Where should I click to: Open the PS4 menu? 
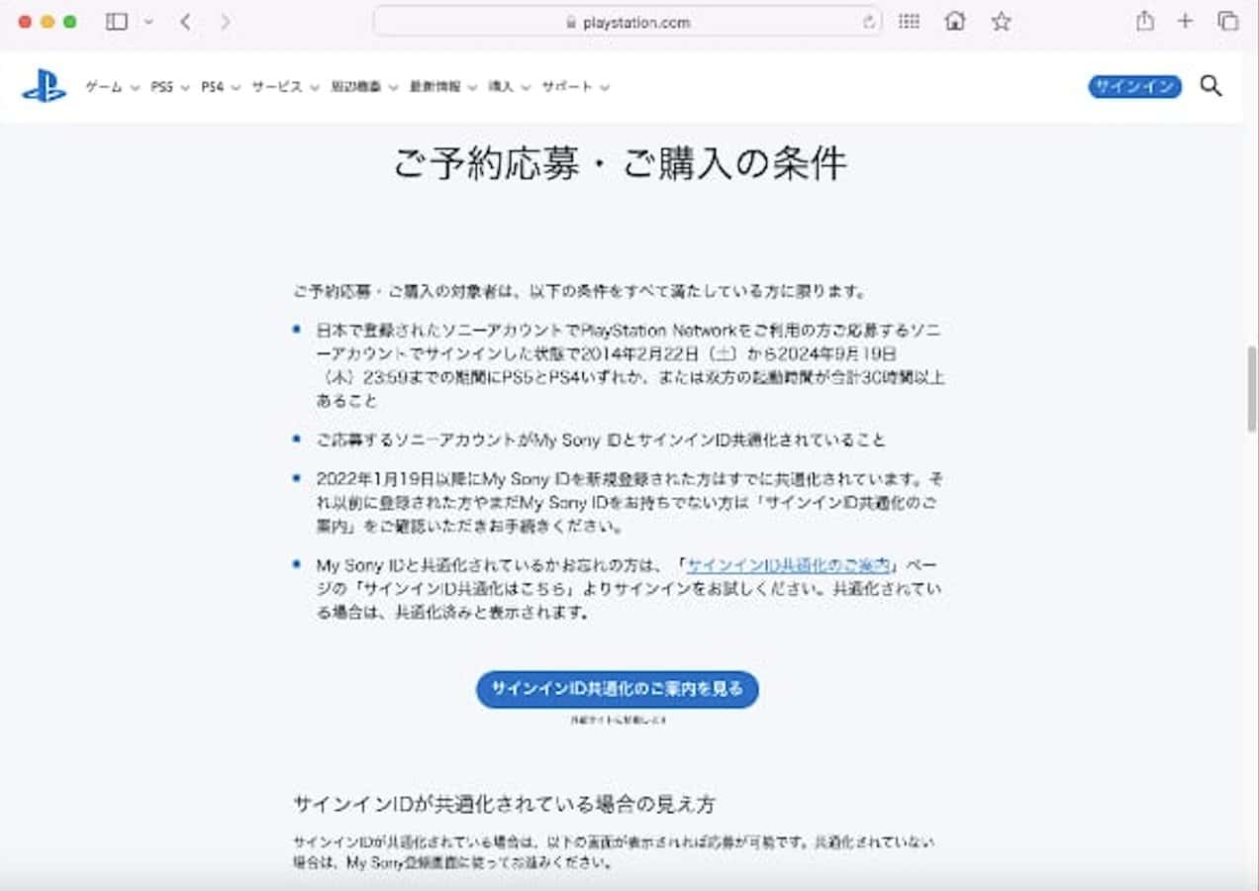(220, 87)
